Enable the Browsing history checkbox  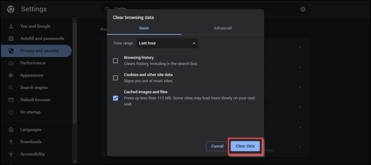[115, 61]
